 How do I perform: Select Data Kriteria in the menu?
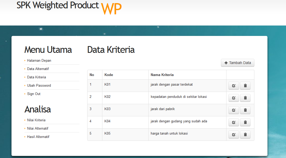(36, 77)
